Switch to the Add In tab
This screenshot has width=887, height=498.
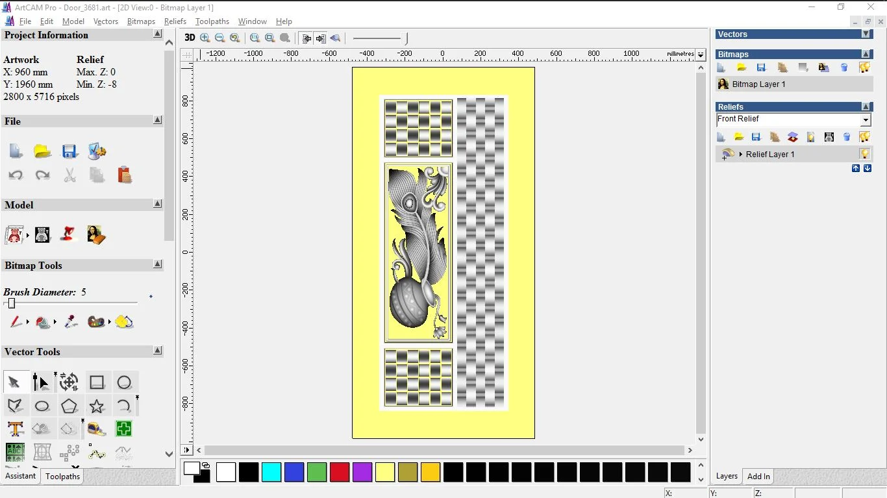[758, 476]
